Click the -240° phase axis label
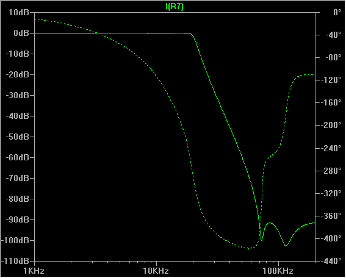This screenshot has width=346, height=278. [x=331, y=148]
